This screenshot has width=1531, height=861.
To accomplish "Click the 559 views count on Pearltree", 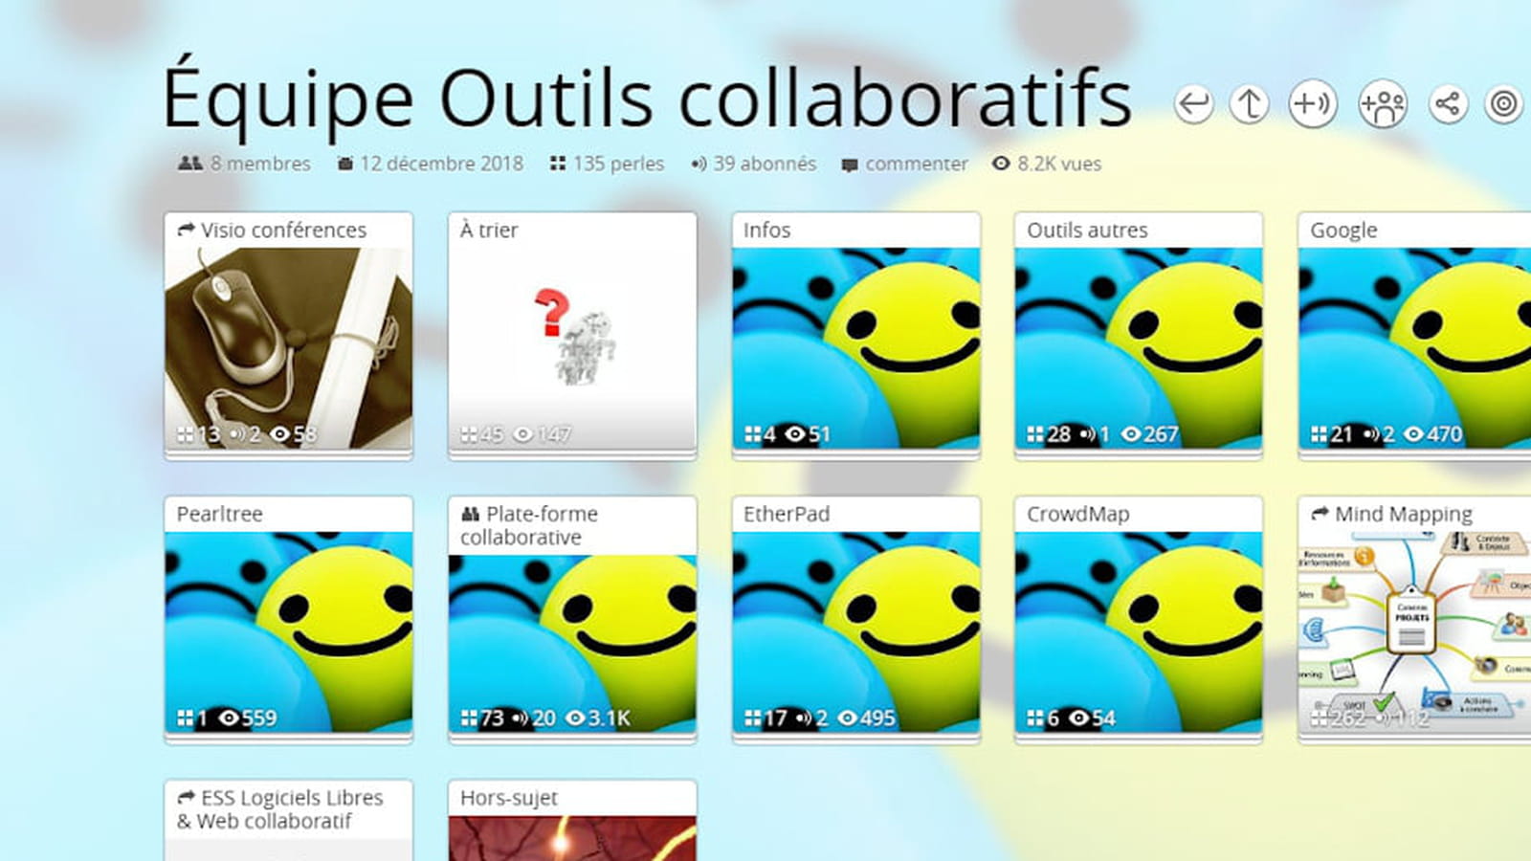I will [259, 717].
